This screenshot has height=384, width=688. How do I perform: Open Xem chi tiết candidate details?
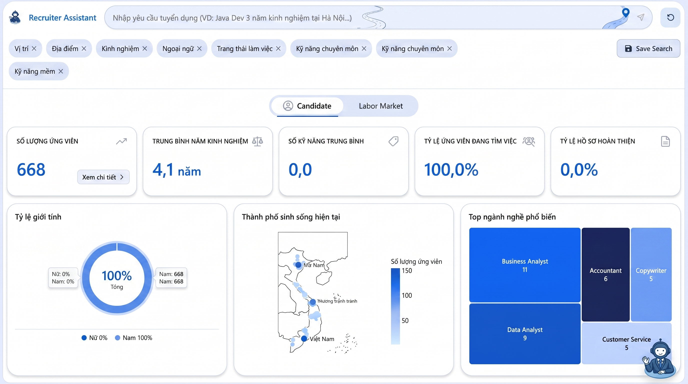103,177
